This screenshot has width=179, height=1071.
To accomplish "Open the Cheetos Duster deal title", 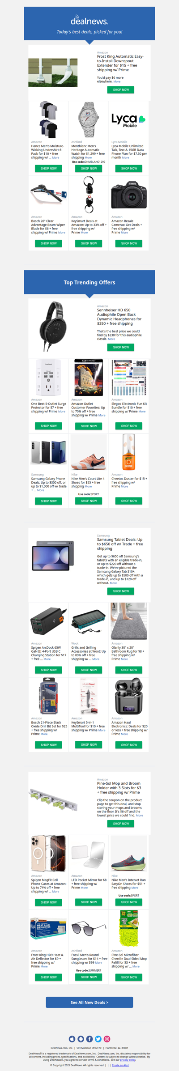I will 129,480.
